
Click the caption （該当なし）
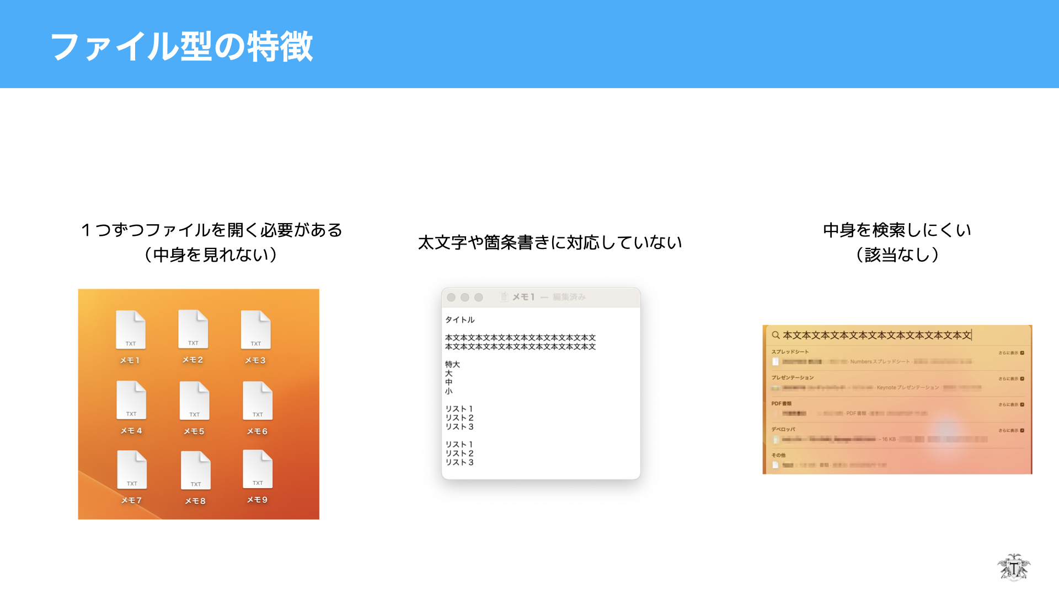pos(897,255)
